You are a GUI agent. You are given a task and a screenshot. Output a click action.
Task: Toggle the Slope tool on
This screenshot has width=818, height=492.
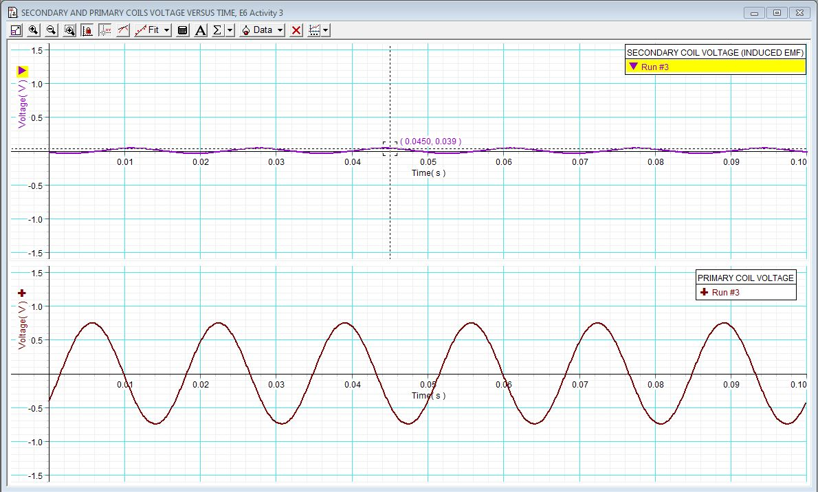pyautogui.click(x=122, y=30)
